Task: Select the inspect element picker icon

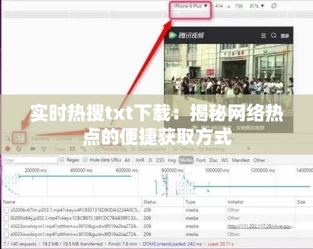Action: pyautogui.click(x=8, y=138)
